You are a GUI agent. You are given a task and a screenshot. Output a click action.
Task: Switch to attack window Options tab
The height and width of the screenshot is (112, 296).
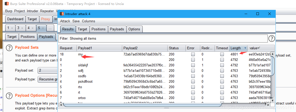pyautogui.click(x=134, y=29)
